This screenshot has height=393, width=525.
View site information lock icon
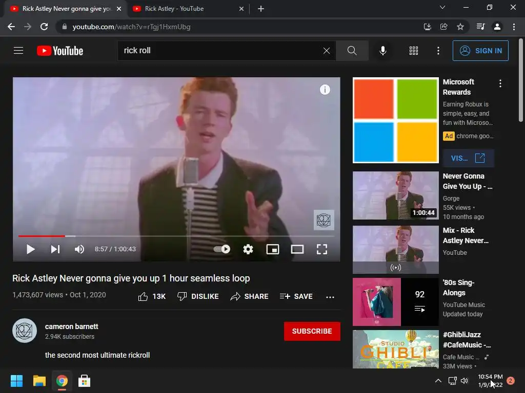pyautogui.click(x=65, y=27)
